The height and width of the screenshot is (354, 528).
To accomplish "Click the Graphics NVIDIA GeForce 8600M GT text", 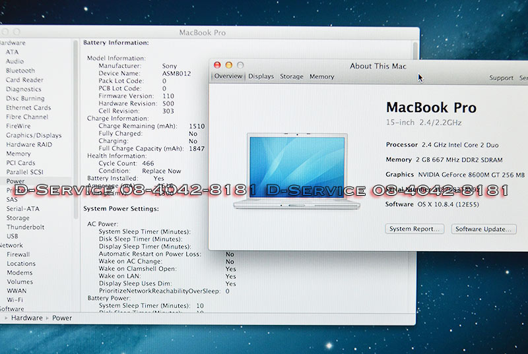I will click(x=455, y=175).
